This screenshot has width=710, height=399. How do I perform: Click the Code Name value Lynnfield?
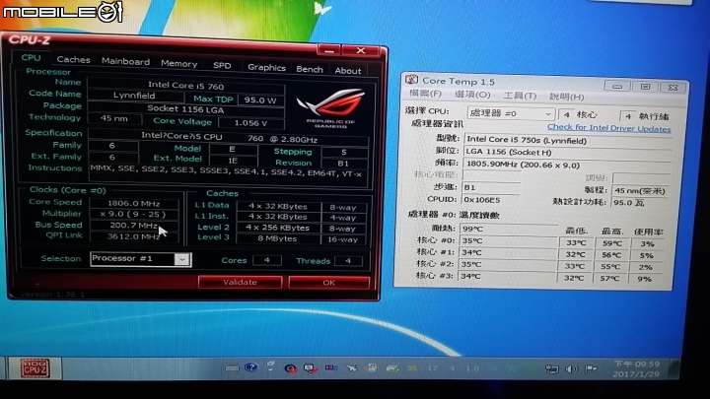click(x=135, y=96)
